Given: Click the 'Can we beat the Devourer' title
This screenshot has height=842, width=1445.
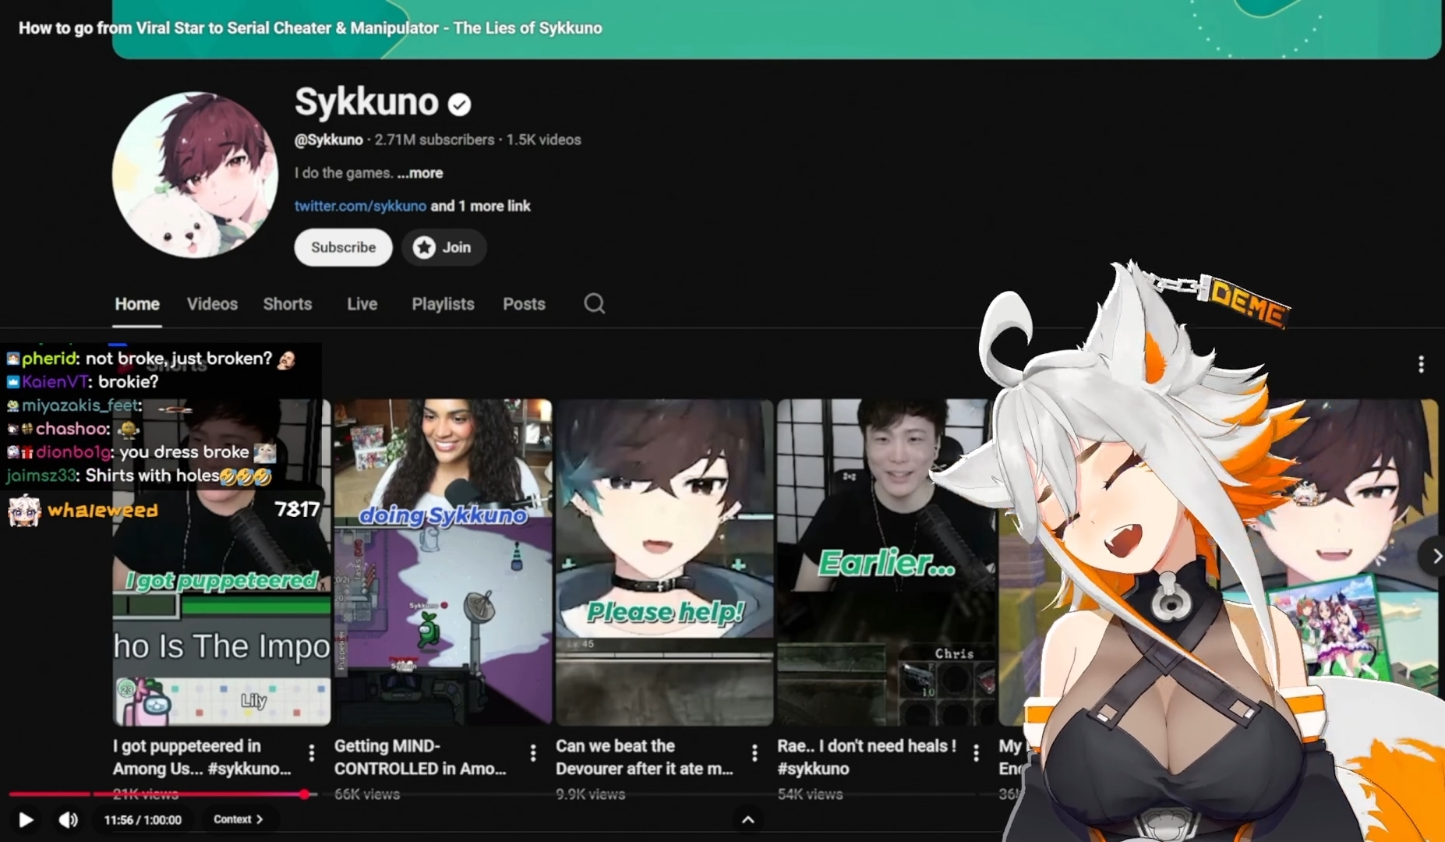Looking at the screenshot, I should pyautogui.click(x=645, y=757).
